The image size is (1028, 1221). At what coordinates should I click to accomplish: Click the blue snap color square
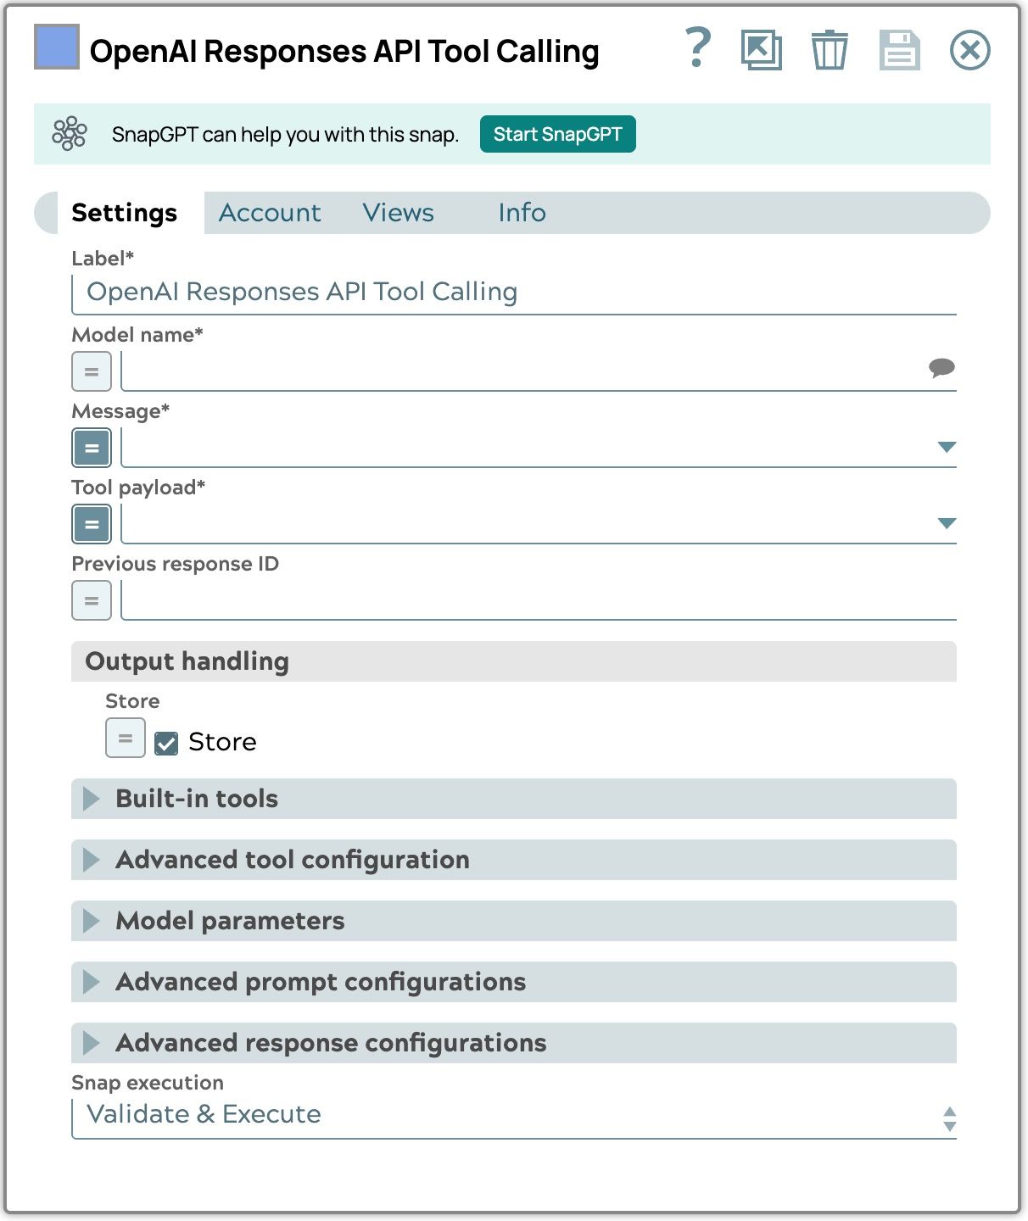coord(57,47)
